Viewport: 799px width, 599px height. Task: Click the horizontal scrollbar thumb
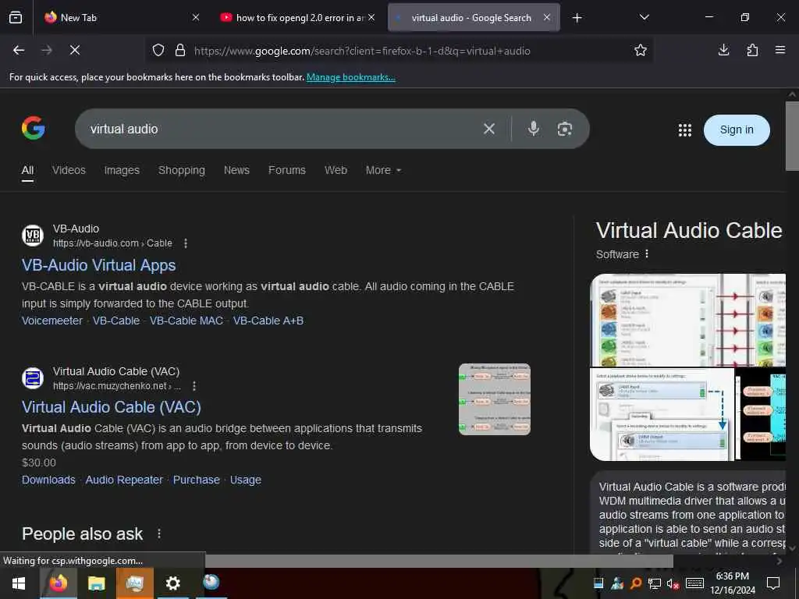coord(439,561)
